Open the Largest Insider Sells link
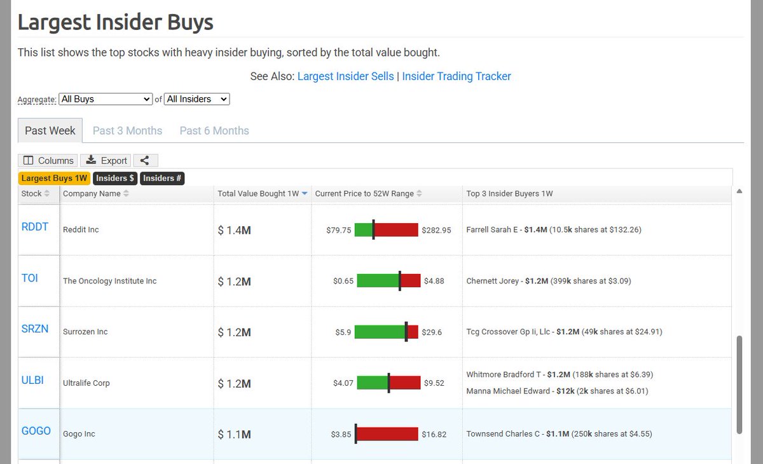 pos(346,76)
